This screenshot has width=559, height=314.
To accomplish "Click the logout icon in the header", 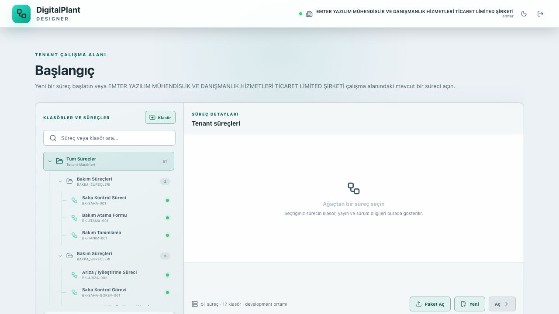I will coord(541,14).
